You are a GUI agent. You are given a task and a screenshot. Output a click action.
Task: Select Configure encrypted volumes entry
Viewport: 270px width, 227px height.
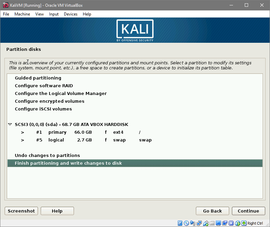coord(49,101)
